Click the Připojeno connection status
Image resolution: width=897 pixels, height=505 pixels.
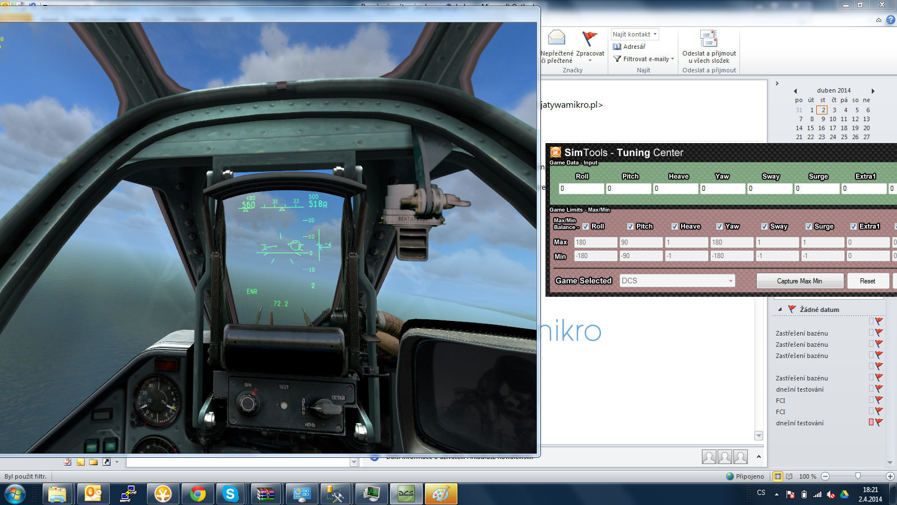click(x=745, y=476)
